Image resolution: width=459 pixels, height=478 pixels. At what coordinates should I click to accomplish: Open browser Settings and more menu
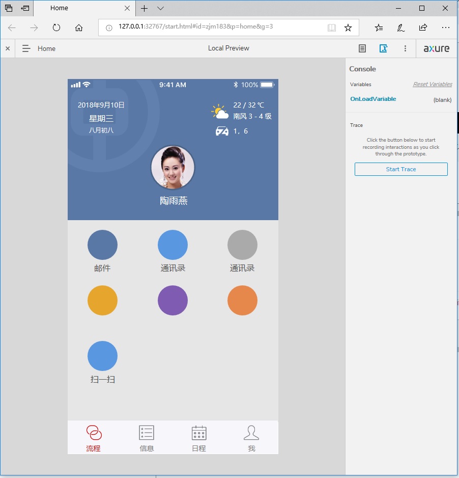pyautogui.click(x=446, y=28)
